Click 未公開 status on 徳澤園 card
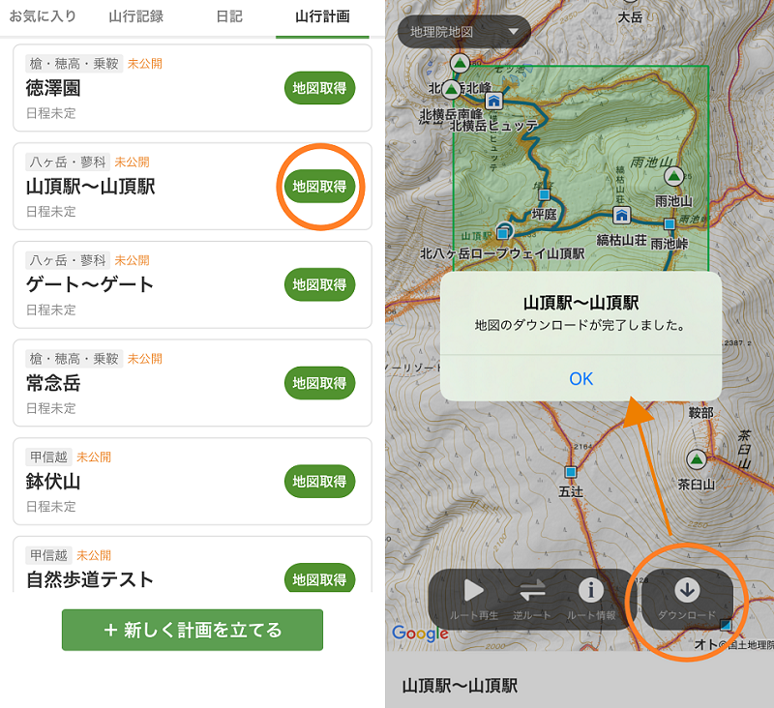This screenshot has height=708, width=774. pos(144,64)
